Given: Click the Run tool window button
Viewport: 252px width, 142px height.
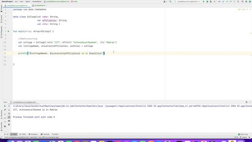Looking at the screenshot, I should point(14,134).
